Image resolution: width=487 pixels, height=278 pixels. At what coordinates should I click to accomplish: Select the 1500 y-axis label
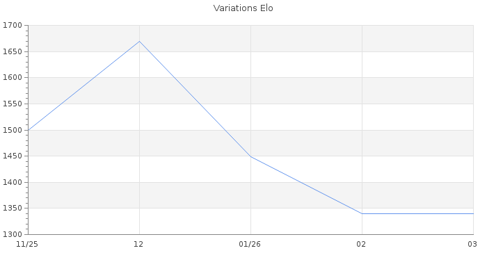(x=13, y=130)
